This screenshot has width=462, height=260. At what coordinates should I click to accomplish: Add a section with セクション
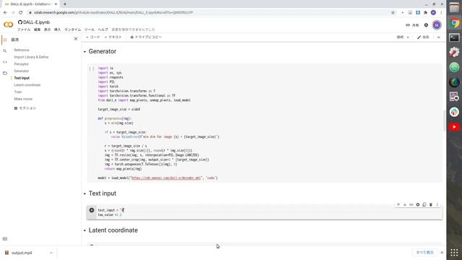25,108
